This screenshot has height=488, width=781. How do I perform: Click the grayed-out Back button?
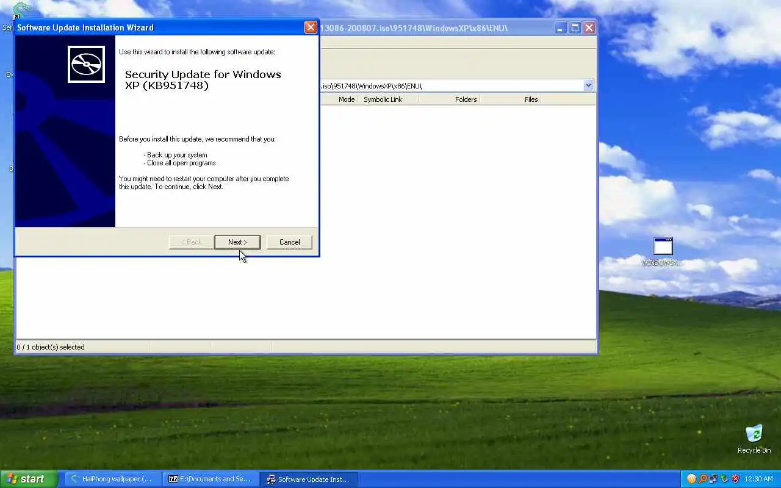click(x=192, y=242)
